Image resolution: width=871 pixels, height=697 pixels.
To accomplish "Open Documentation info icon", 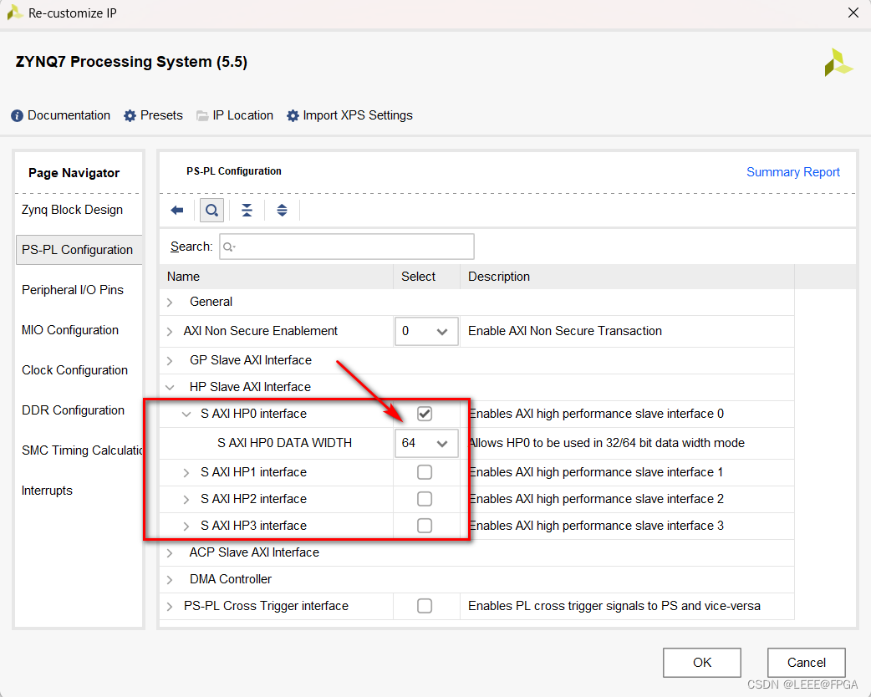I will 18,116.
